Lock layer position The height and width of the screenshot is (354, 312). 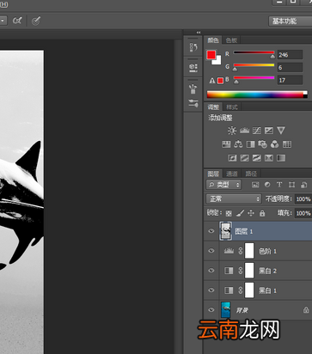251,213
